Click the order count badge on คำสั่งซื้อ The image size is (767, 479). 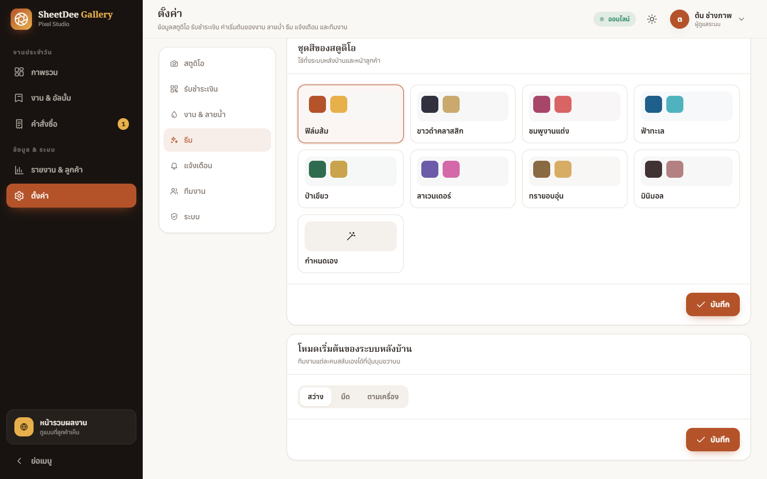[123, 124]
